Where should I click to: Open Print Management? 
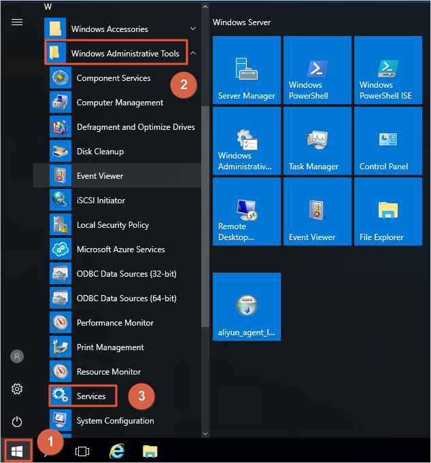pyautogui.click(x=117, y=347)
